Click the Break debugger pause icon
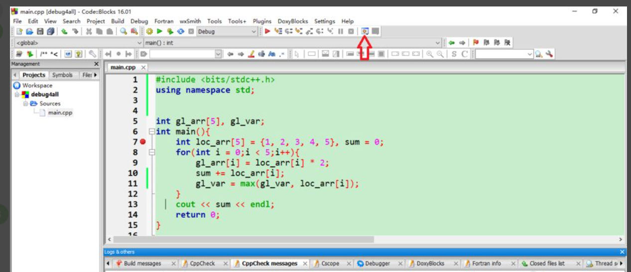Screen dimensions: 631x272 341,31
